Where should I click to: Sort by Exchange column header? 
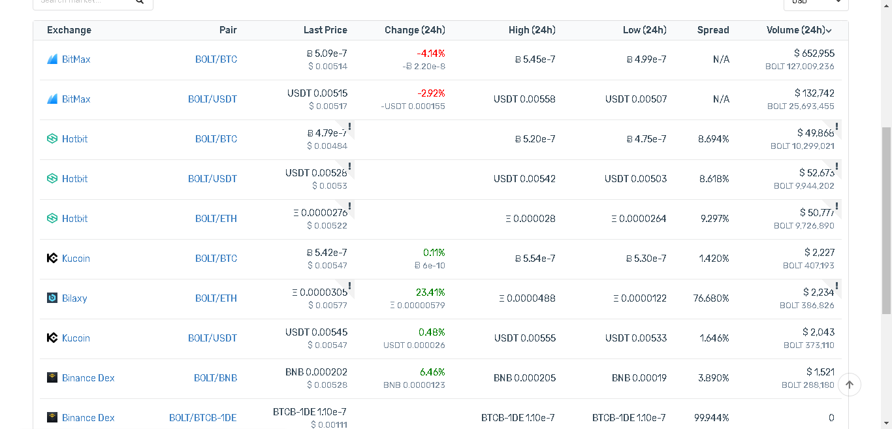click(x=69, y=30)
